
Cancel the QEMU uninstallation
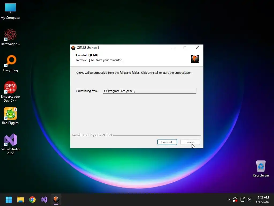(x=190, y=142)
